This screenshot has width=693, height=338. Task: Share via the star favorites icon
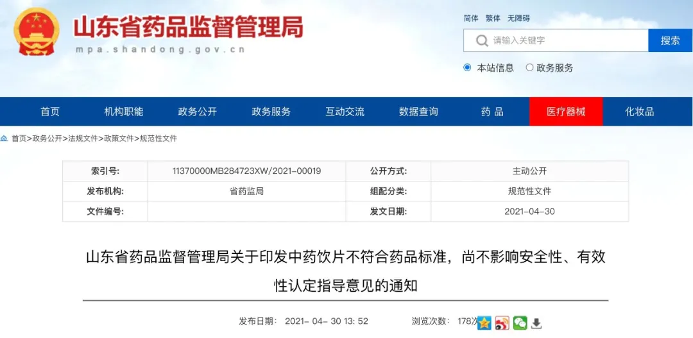(484, 323)
